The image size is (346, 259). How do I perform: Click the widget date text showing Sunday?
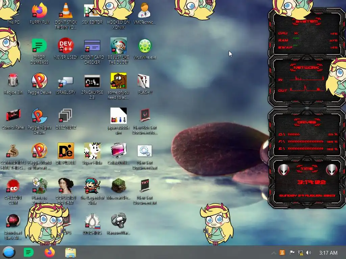click(x=307, y=196)
